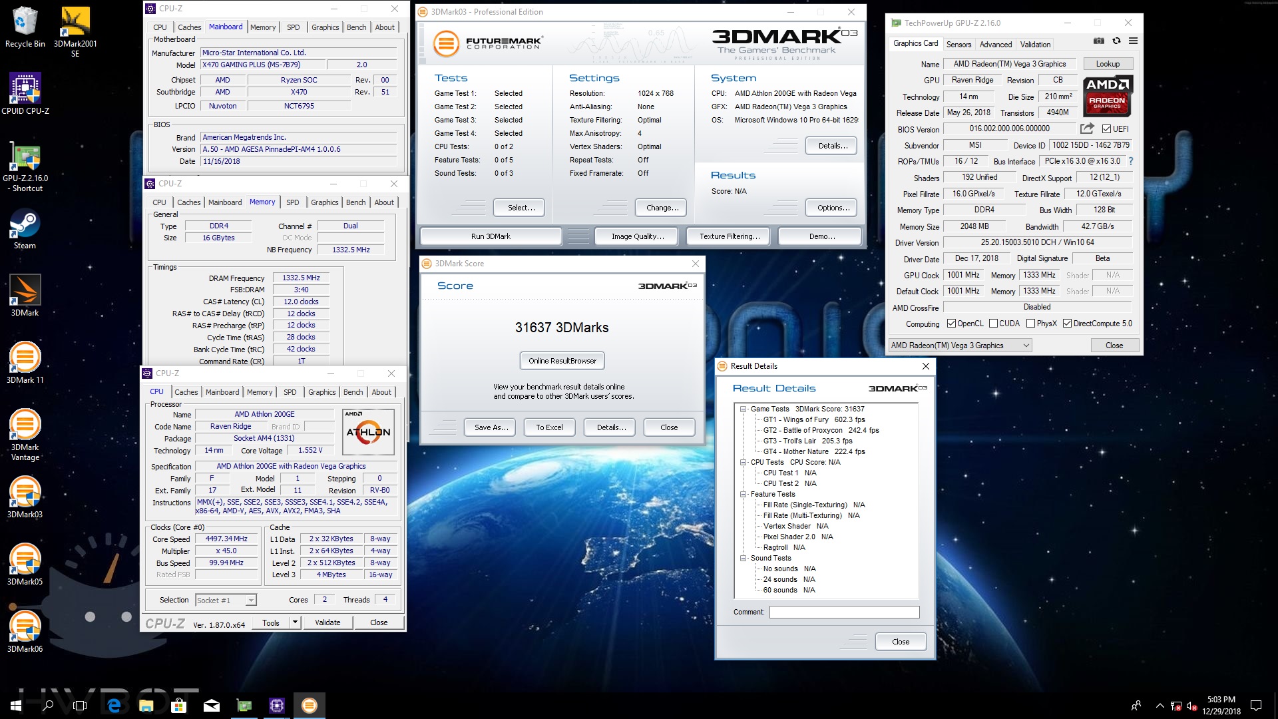
Task: Collapse Sound Tests tree node
Action: [743, 558]
